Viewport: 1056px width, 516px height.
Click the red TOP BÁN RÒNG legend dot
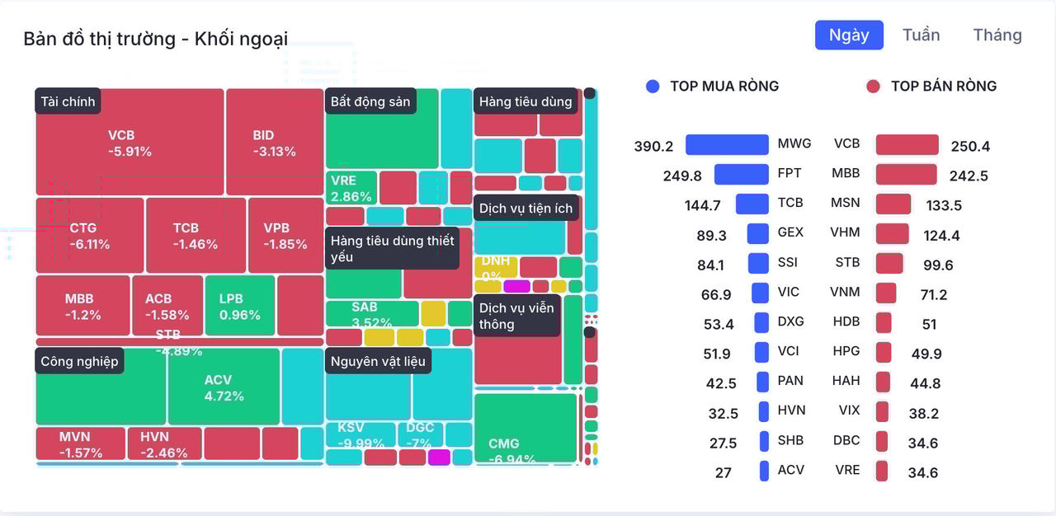[874, 86]
